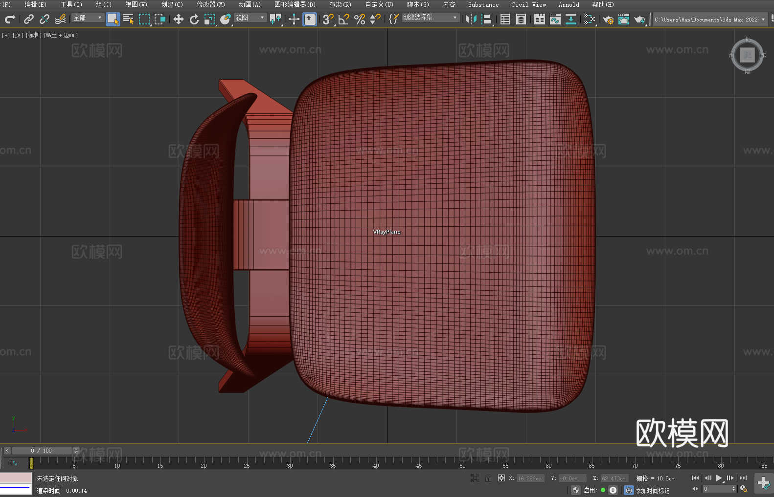Choose Rectangular Selection Region tool
Viewport: 774px width, 497px height.
pos(144,19)
